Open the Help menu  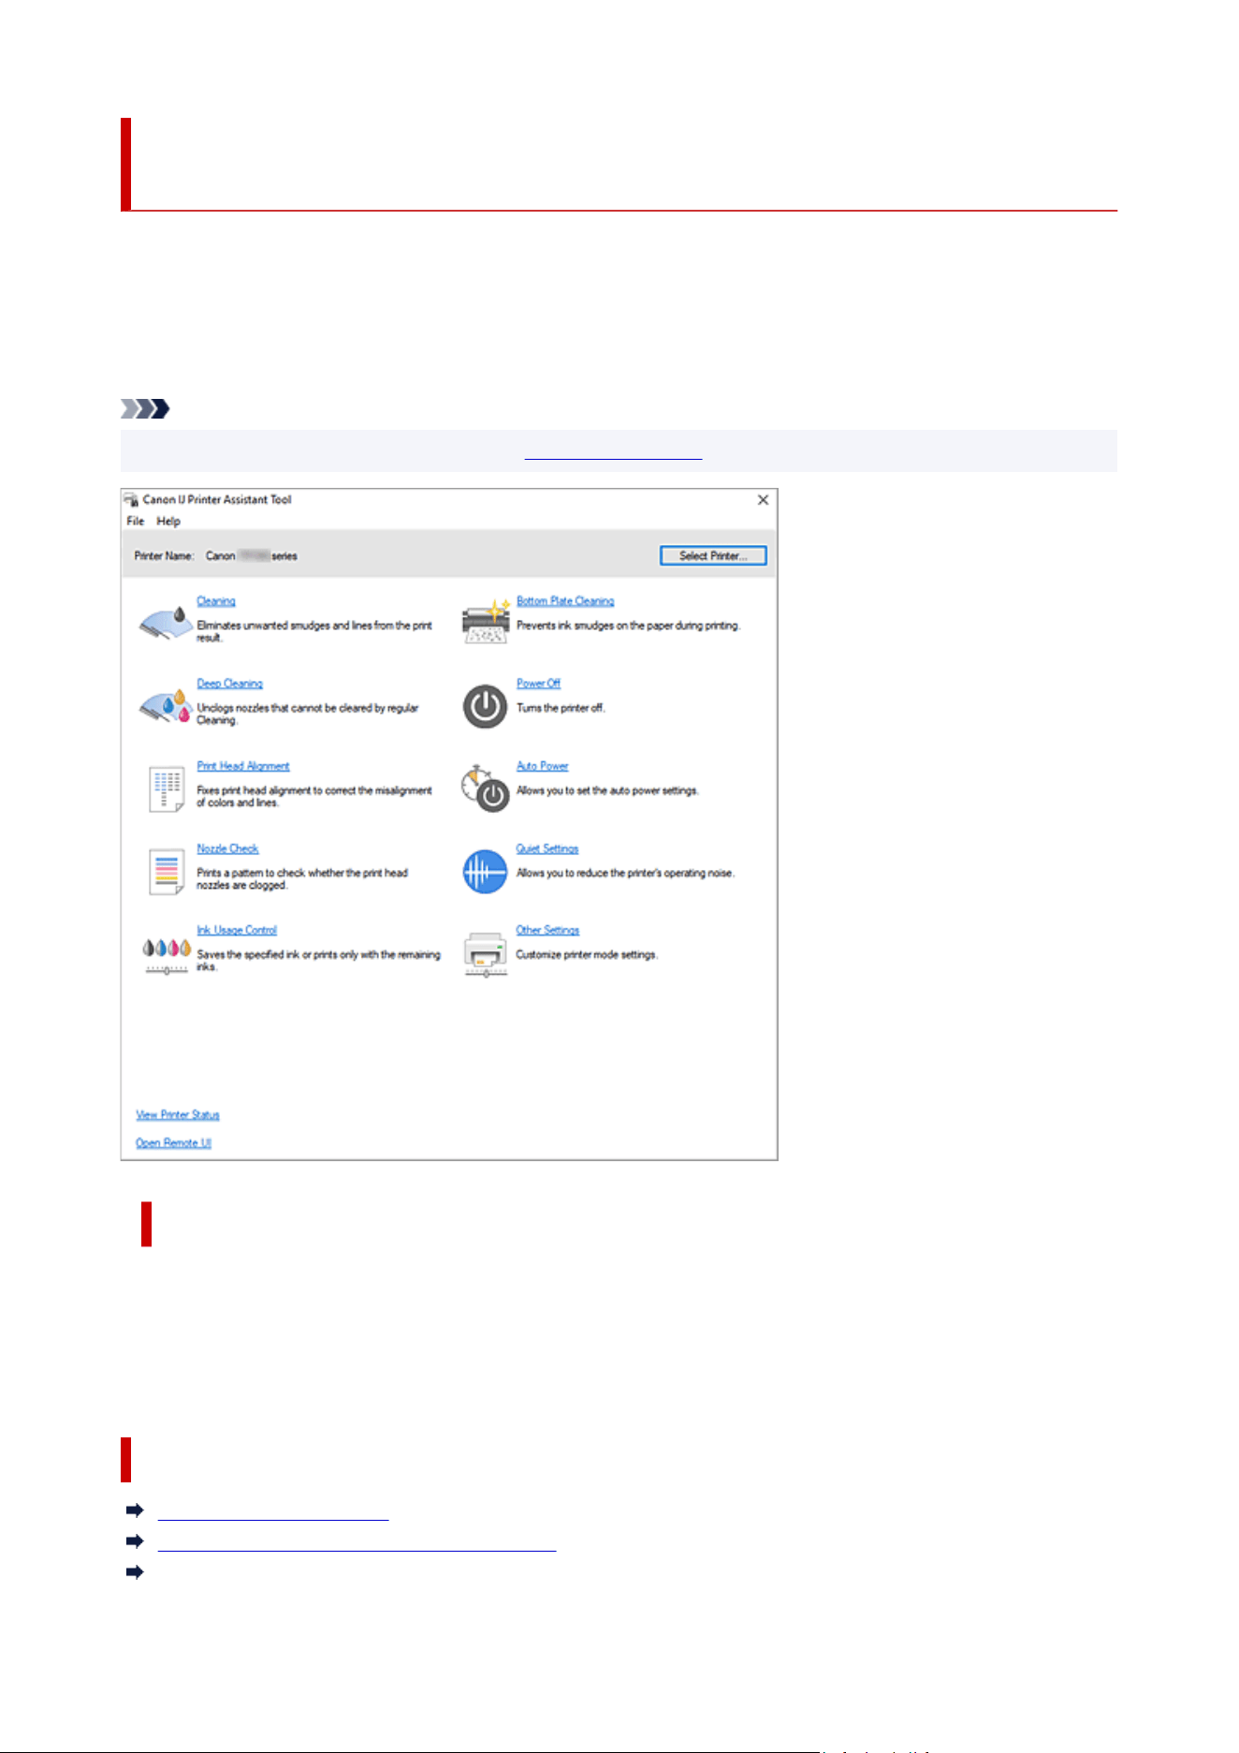pyautogui.click(x=168, y=522)
